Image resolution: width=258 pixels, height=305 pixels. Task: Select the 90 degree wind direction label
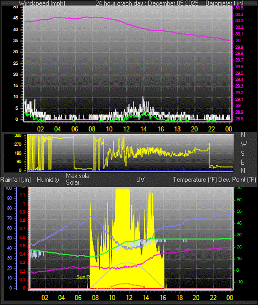(x=19, y=162)
